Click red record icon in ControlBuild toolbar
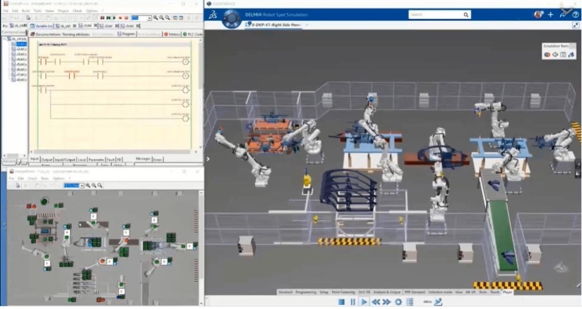Viewport: 582px width, 309px height. click(121, 18)
